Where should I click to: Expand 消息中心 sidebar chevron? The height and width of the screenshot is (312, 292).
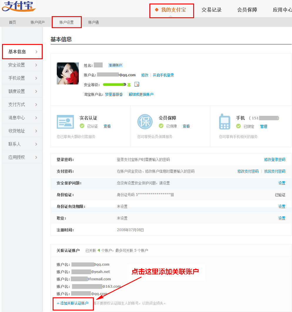pos(36,118)
